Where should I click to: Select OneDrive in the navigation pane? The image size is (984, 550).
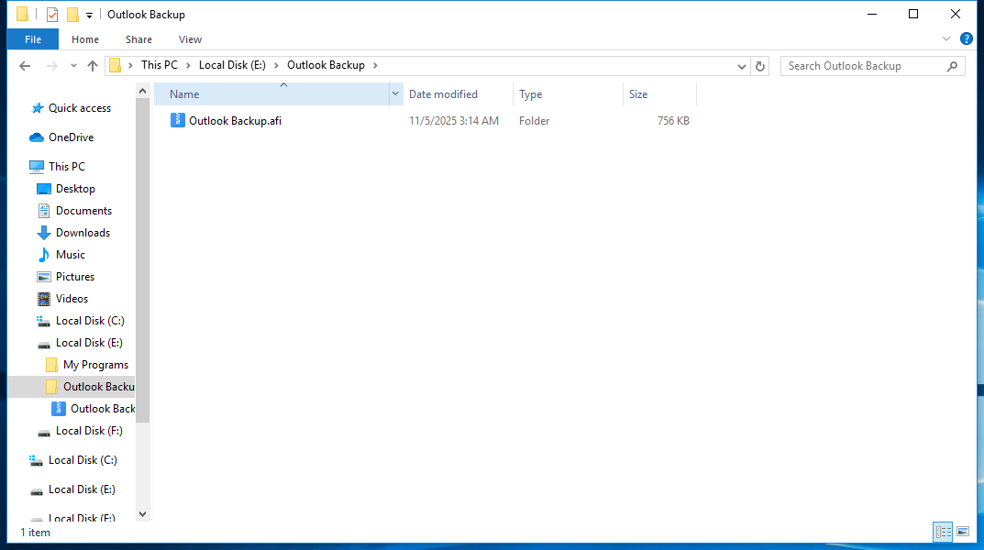point(71,137)
